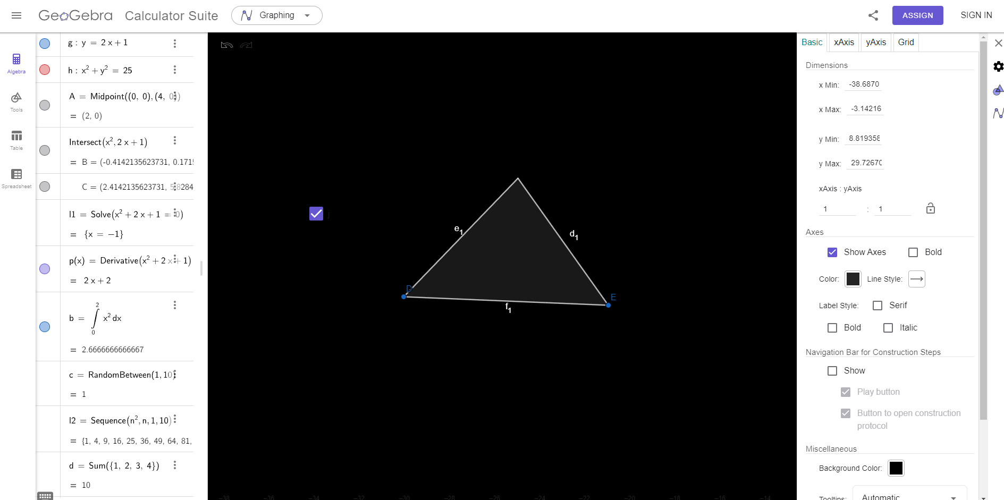This screenshot has height=500, width=1004.
Task: Click the x Min input field
Action: tap(864, 84)
